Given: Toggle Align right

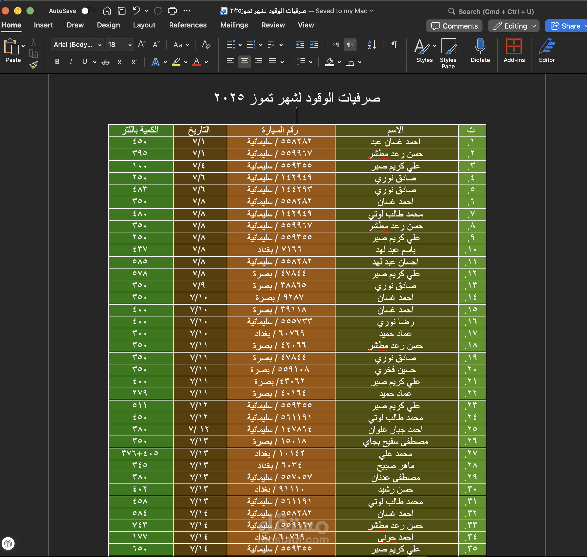Looking at the screenshot, I should [258, 62].
